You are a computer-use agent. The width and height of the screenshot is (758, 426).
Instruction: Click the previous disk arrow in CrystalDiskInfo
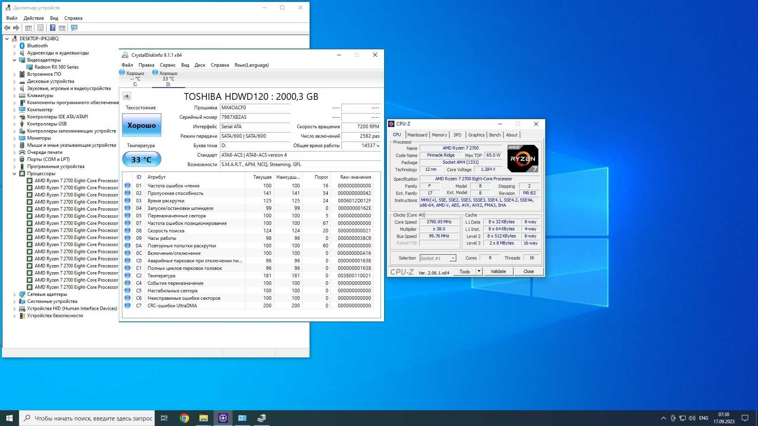tap(127, 96)
